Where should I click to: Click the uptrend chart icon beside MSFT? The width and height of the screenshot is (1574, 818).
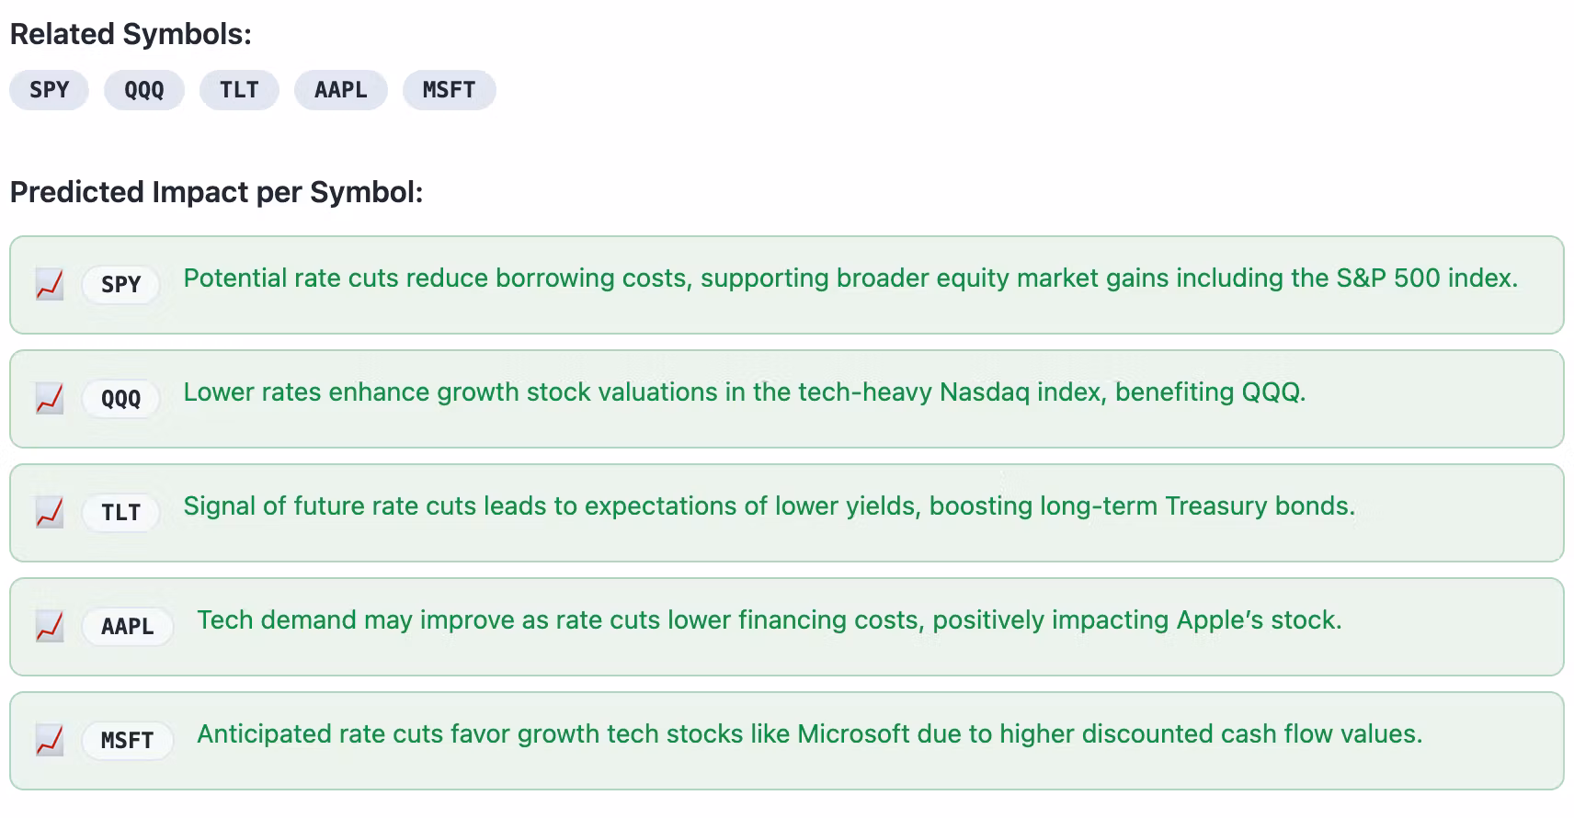[x=50, y=740]
